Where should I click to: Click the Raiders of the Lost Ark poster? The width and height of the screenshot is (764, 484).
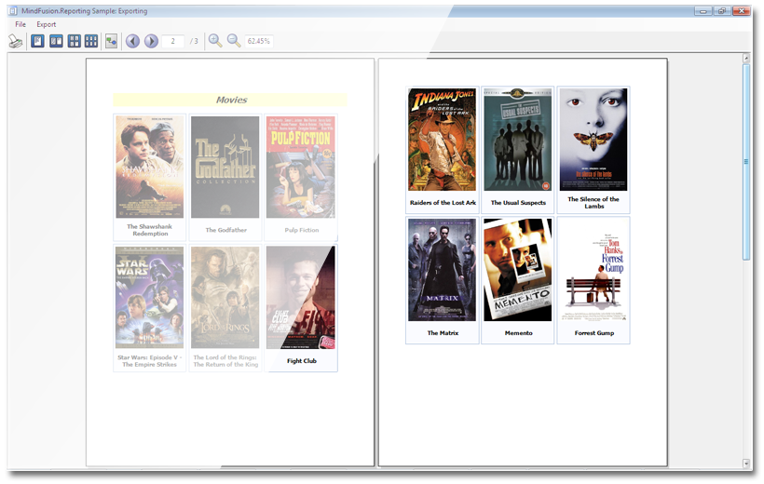tap(442, 140)
